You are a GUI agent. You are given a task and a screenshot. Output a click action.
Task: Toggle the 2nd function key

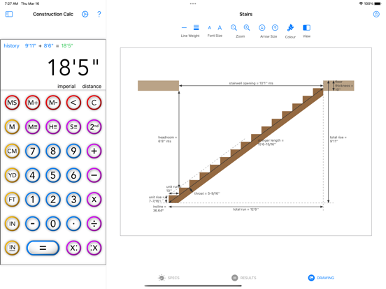click(94, 127)
